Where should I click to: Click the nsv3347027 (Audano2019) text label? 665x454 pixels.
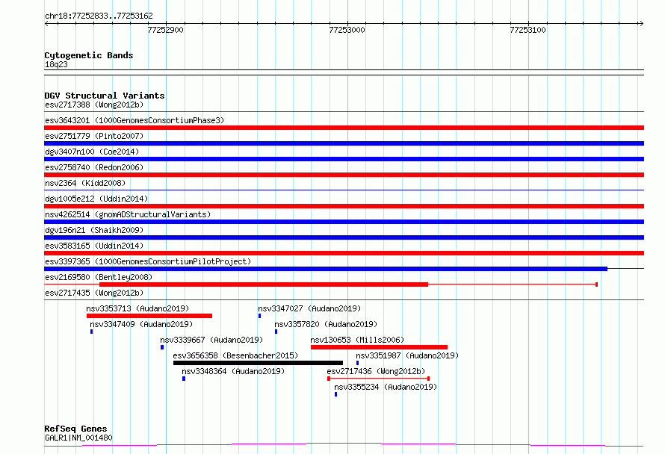point(309,308)
